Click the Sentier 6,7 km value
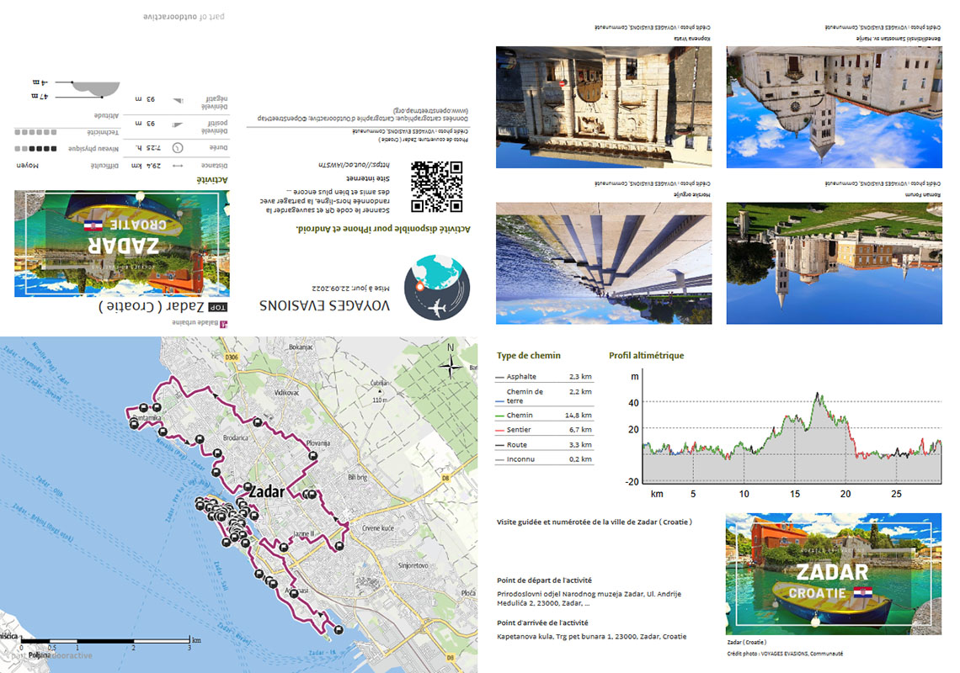 (x=580, y=430)
